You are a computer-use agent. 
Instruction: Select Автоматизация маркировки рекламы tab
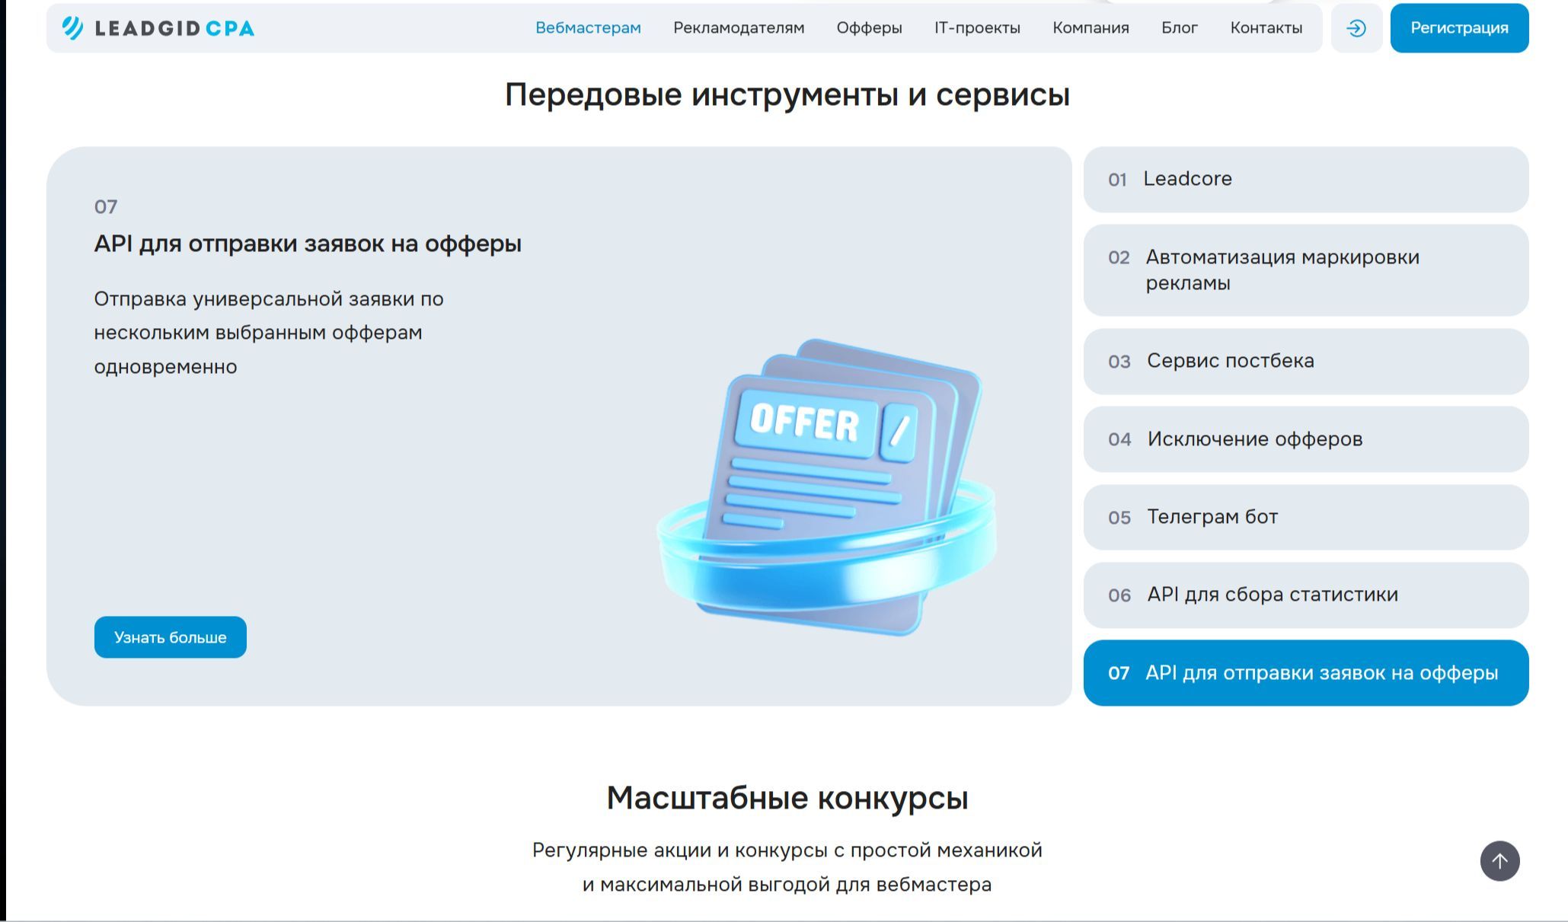[x=1305, y=270]
